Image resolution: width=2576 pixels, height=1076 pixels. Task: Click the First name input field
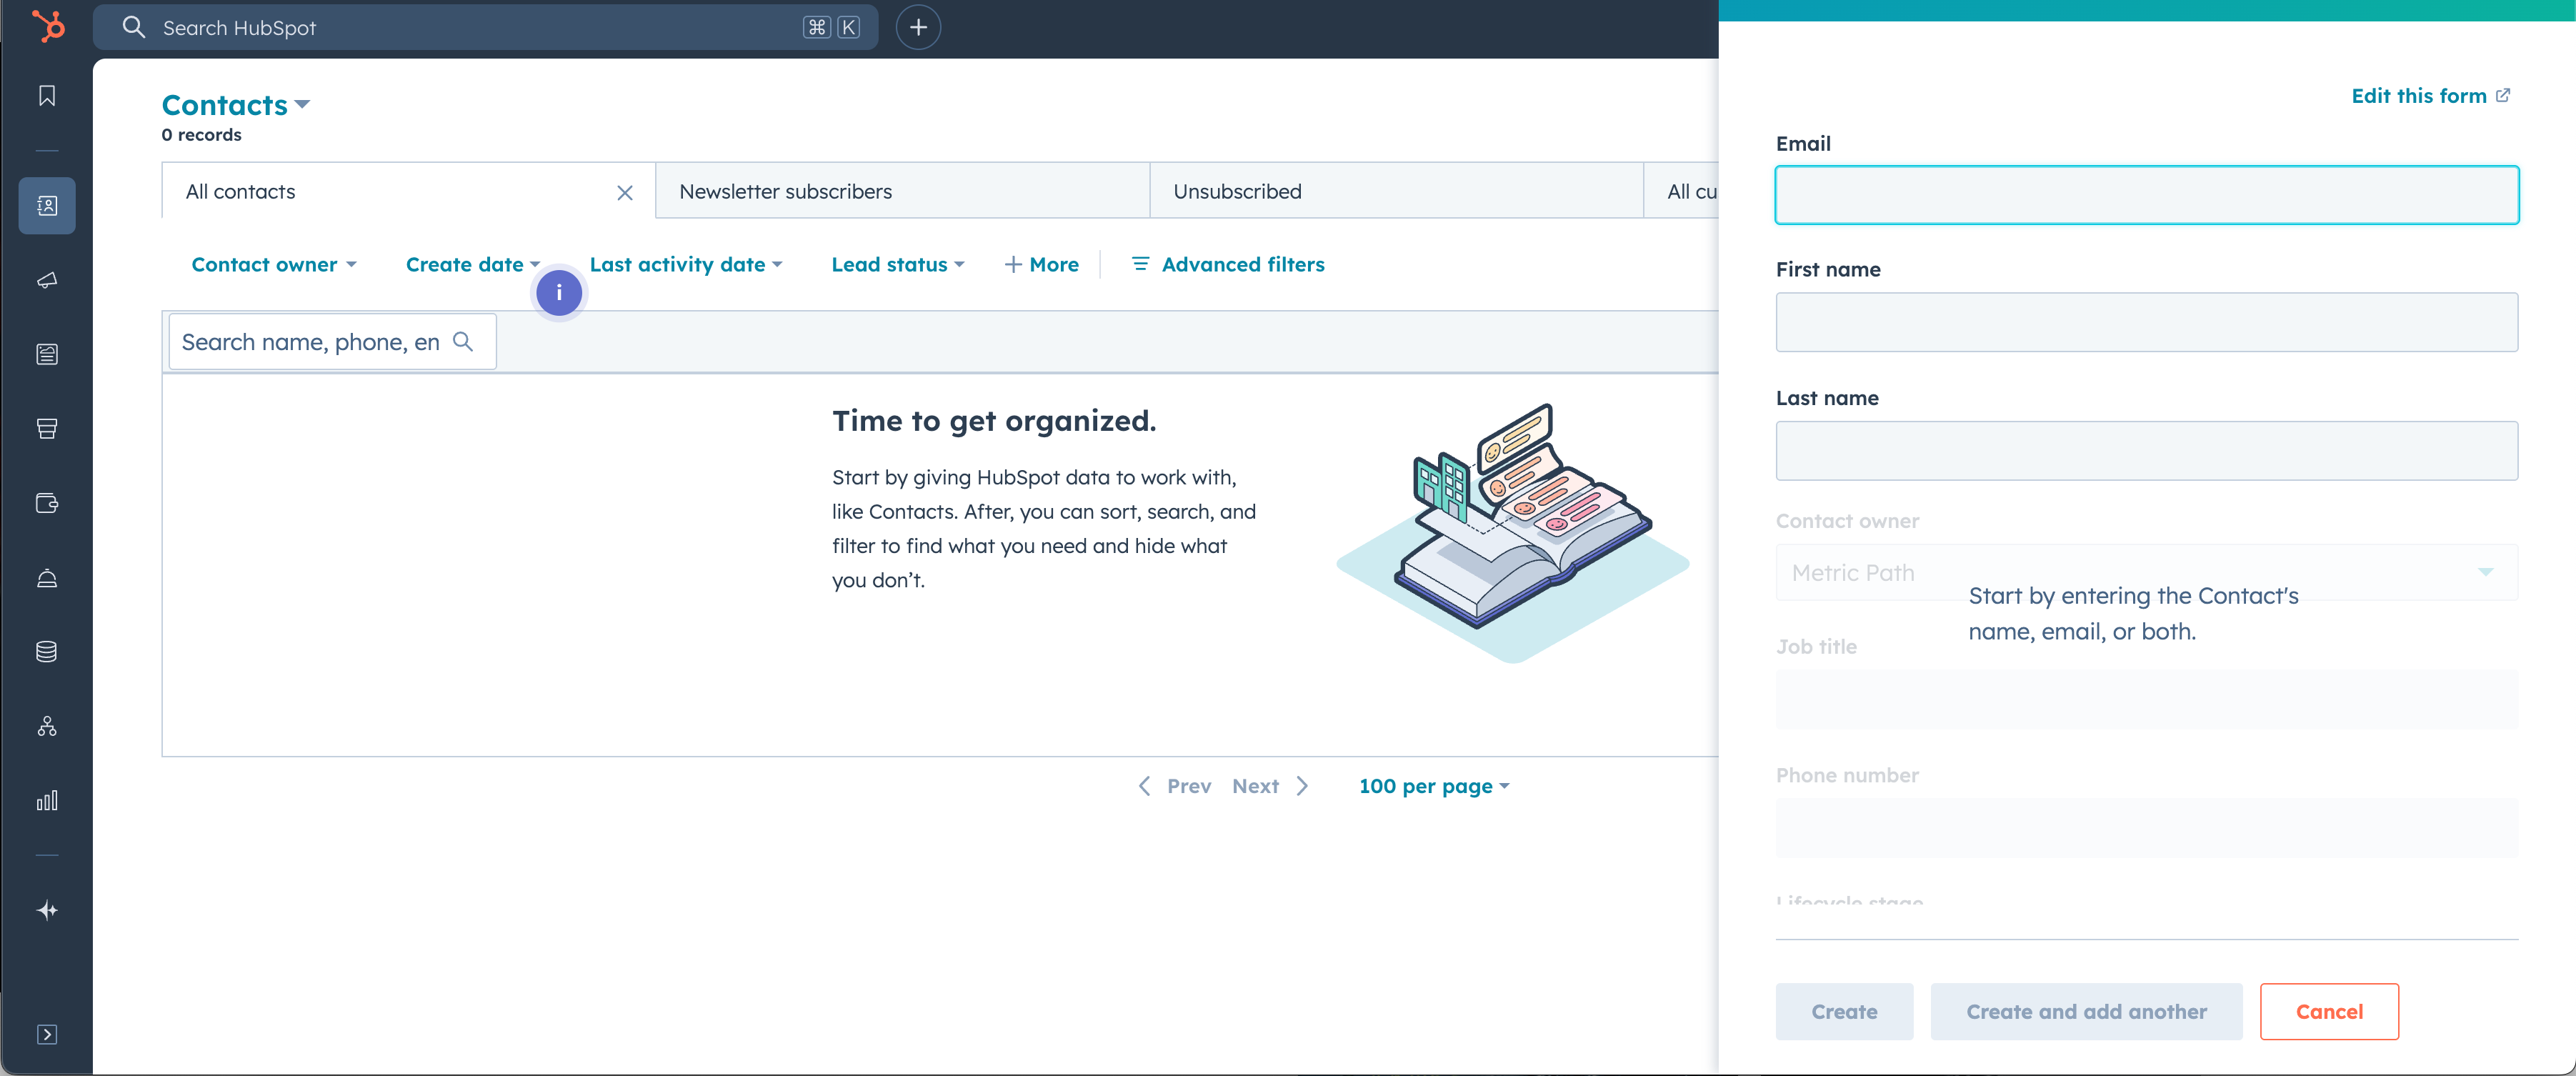(x=2146, y=322)
